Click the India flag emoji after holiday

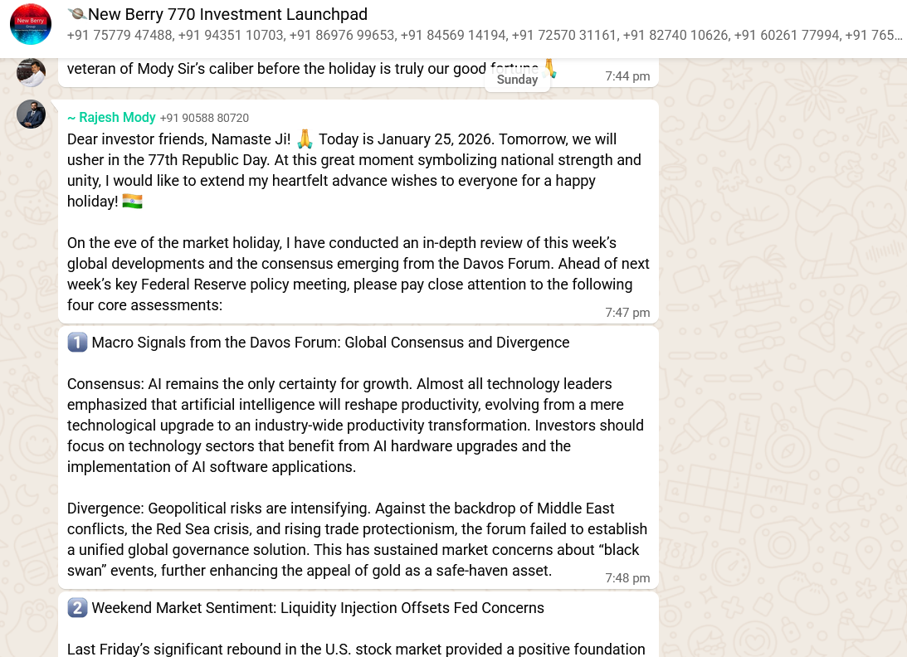coord(133,202)
